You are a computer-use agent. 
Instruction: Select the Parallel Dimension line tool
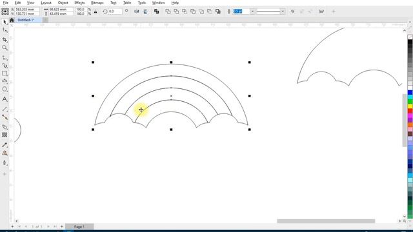pyautogui.click(x=5, y=109)
